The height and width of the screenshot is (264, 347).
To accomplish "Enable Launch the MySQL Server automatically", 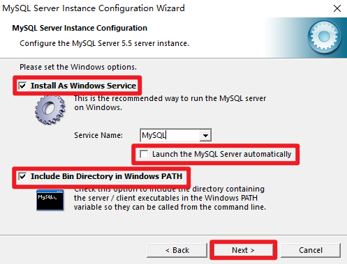I will pos(144,154).
